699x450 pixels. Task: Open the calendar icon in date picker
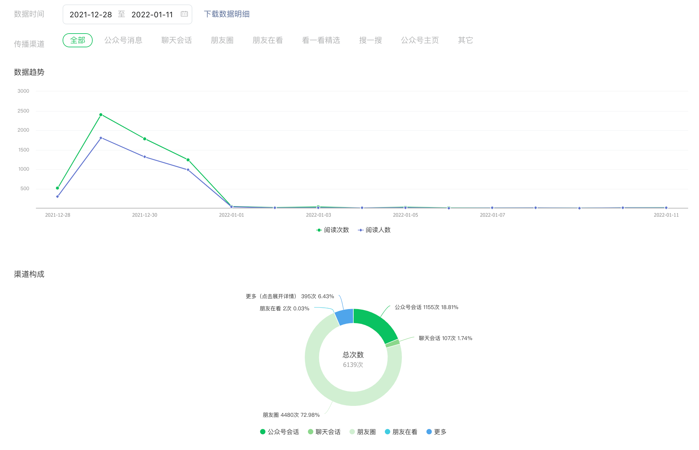coord(184,14)
